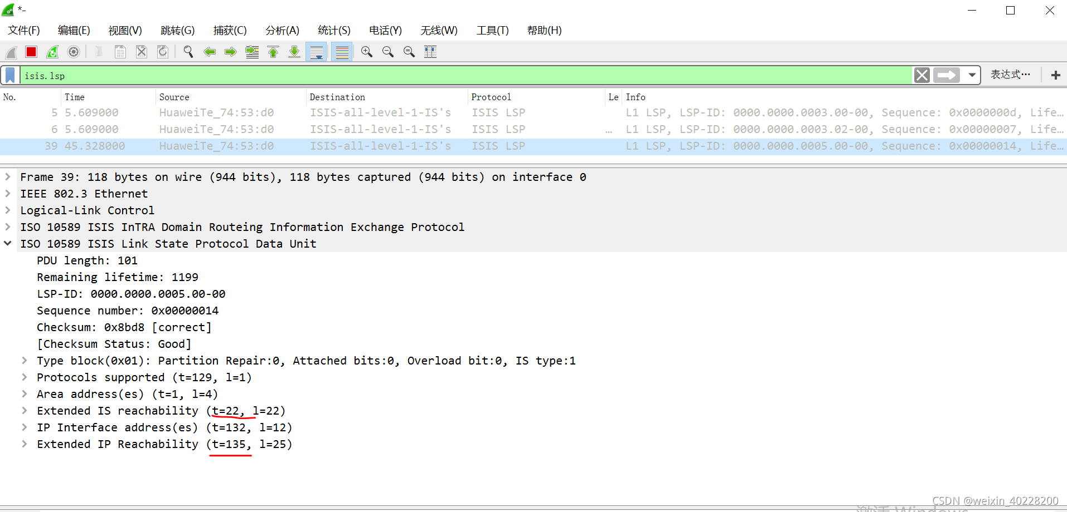Select packet number 5 row
The width and height of the screenshot is (1067, 512).
[x=533, y=112]
